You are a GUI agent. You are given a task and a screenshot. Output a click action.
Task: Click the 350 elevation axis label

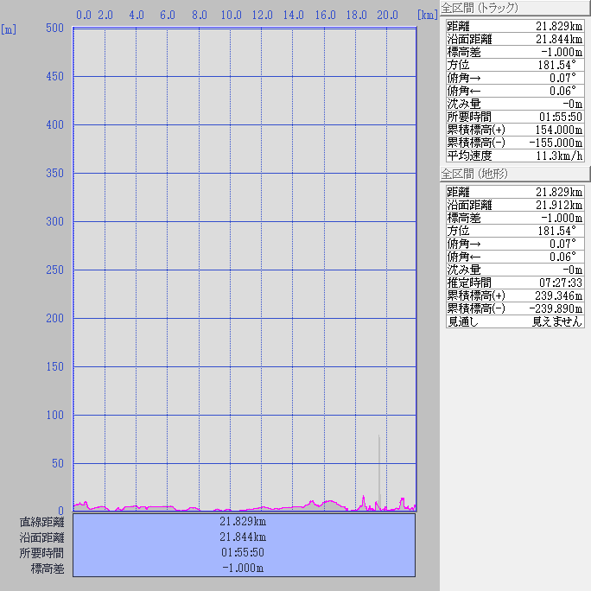click(x=55, y=174)
